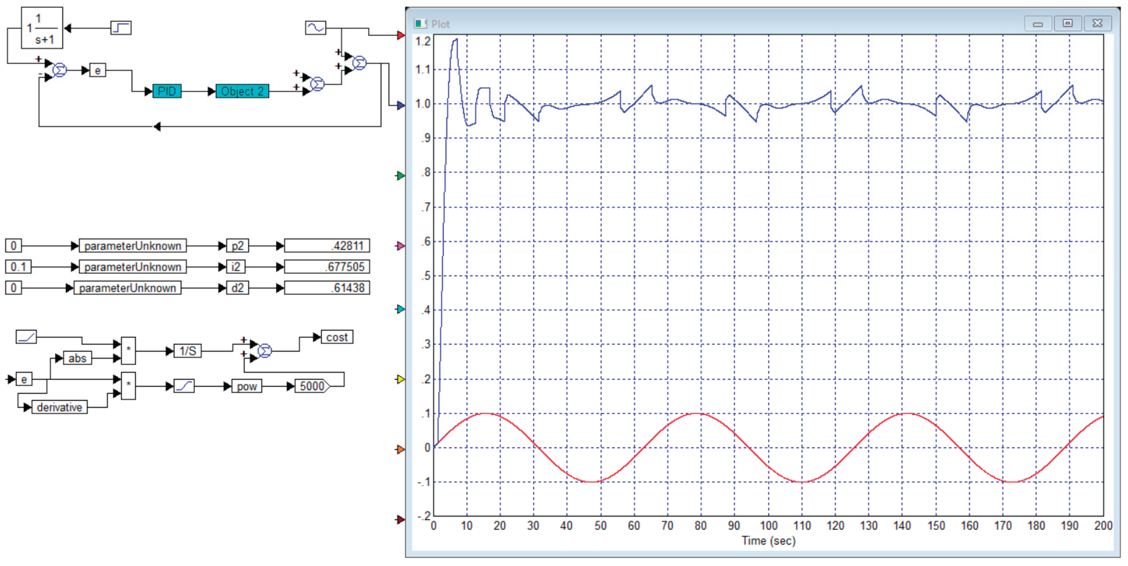1128x566 pixels.
Task: Click the summing junction feeding top e block
Action: click(59, 70)
